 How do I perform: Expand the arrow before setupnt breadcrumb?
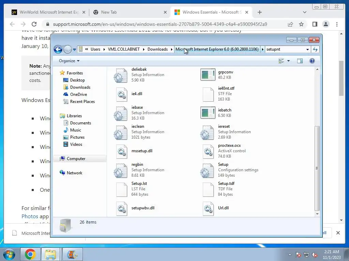(x=262, y=49)
